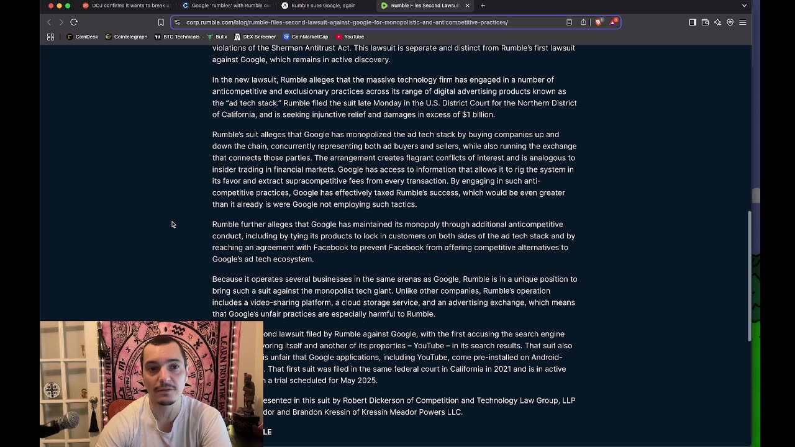Screen dimensions: 795x447
Task: Click the page vertical scrollbar thumb
Action: 749,276
